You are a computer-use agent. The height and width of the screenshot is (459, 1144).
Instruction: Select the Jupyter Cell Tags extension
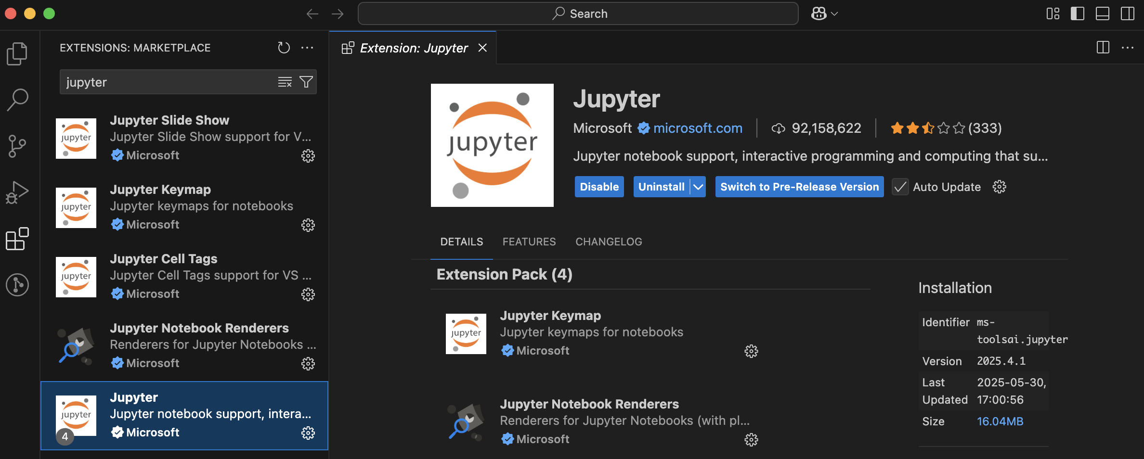tap(184, 277)
